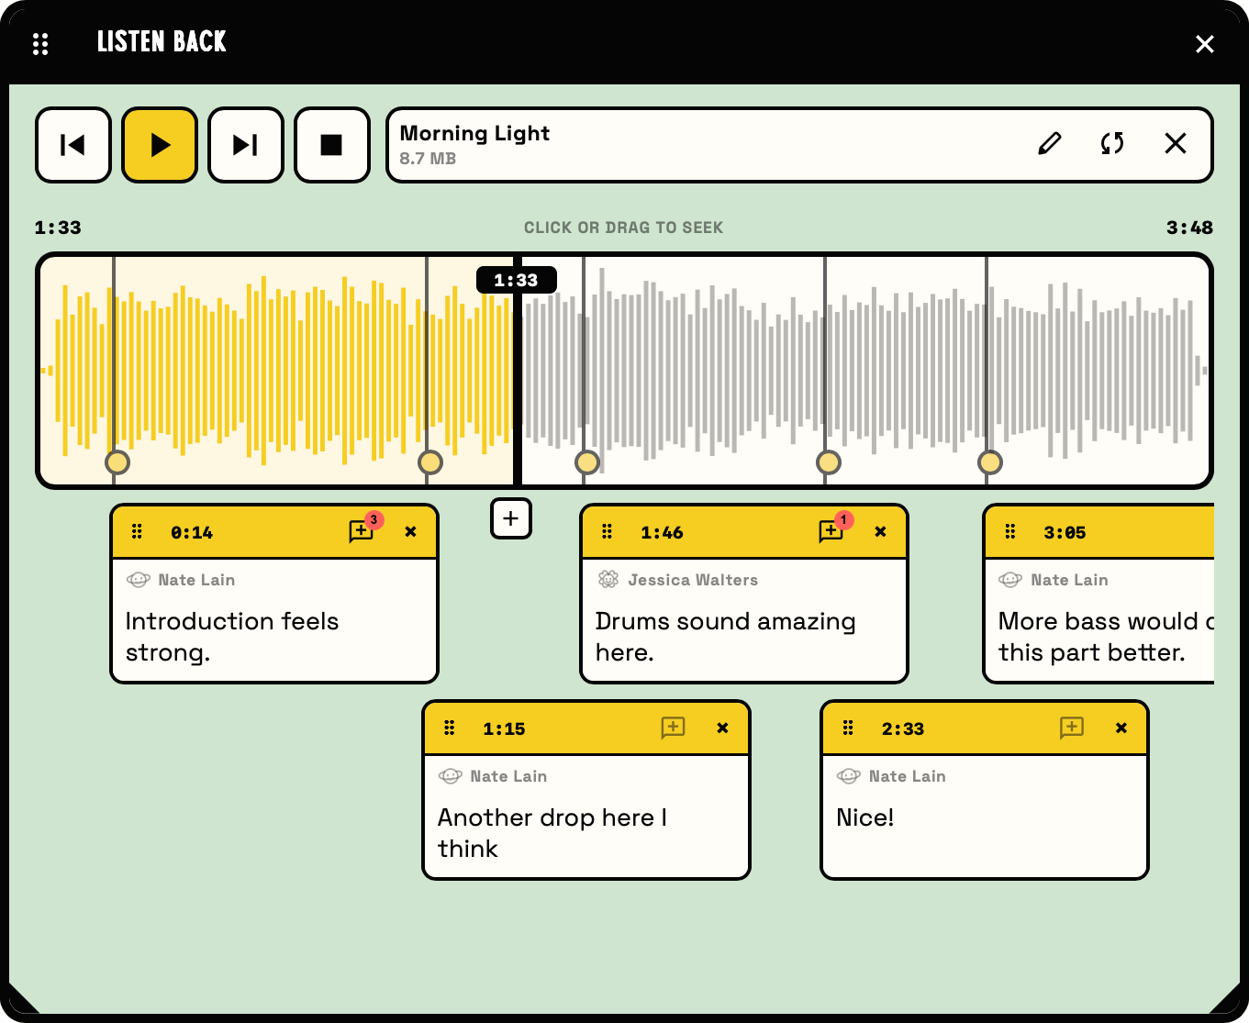1249x1023 pixels.
Task: Click the 'Click or drag to seek' hint
Action: (x=623, y=228)
